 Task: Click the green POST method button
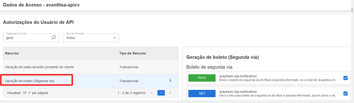point(202,78)
